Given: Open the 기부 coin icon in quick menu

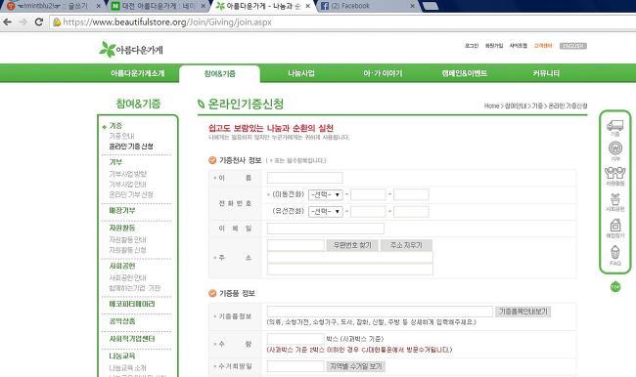Looking at the screenshot, I should tap(615, 151).
